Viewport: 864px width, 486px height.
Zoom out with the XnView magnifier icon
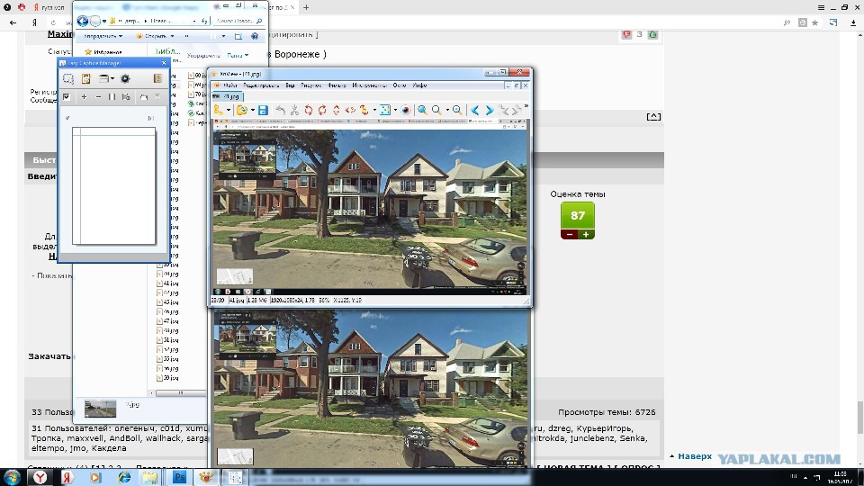(x=436, y=110)
